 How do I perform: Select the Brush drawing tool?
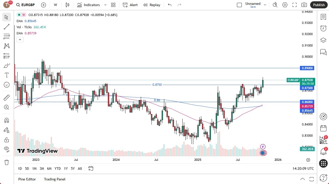click(7, 65)
